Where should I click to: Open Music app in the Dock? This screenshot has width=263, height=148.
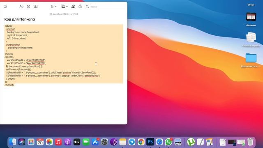[58, 142]
